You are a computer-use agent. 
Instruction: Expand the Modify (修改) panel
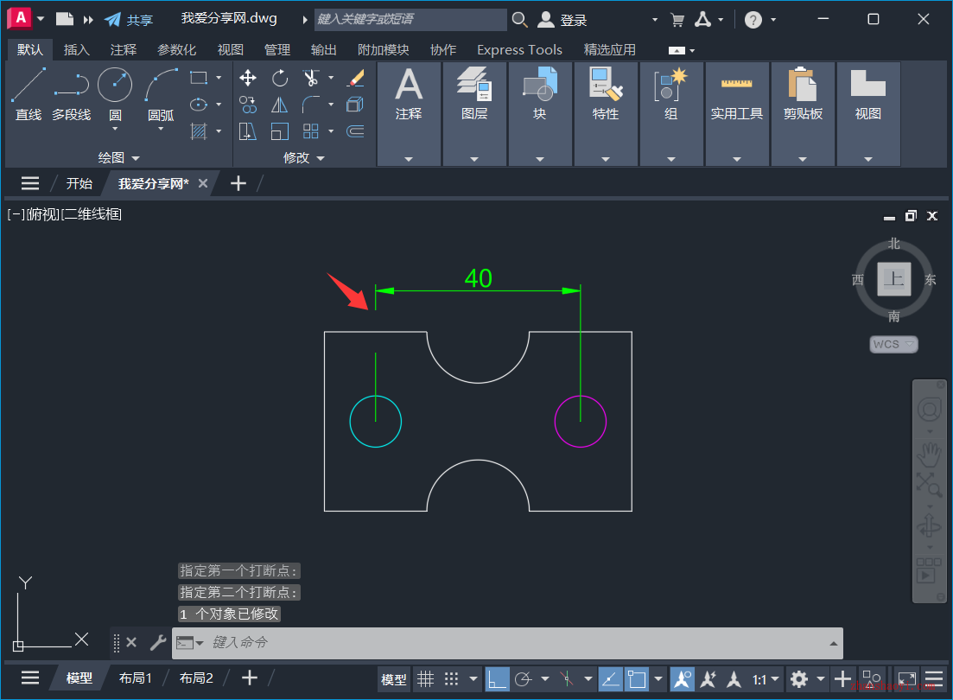(303, 157)
